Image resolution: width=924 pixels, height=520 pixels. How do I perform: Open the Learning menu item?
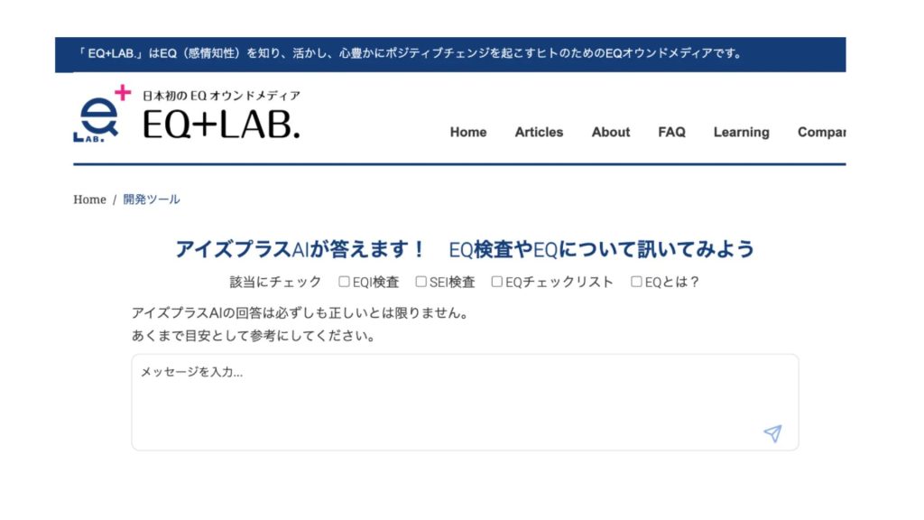pyautogui.click(x=742, y=132)
